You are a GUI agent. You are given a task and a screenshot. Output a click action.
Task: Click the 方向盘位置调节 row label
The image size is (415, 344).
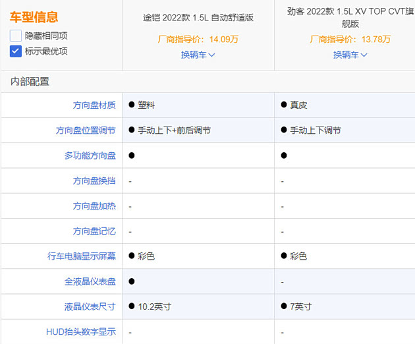pos(86,130)
